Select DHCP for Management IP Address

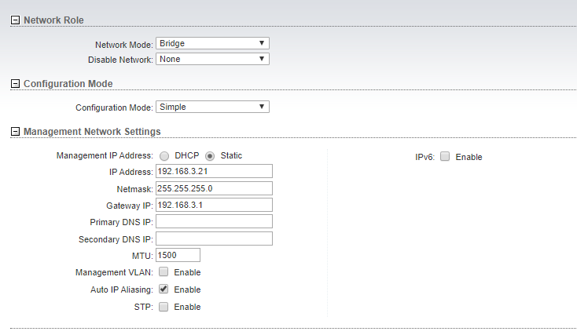[164, 156]
